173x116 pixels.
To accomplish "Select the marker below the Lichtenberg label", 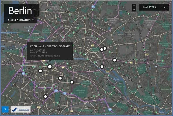I will click(x=115, y=60).
